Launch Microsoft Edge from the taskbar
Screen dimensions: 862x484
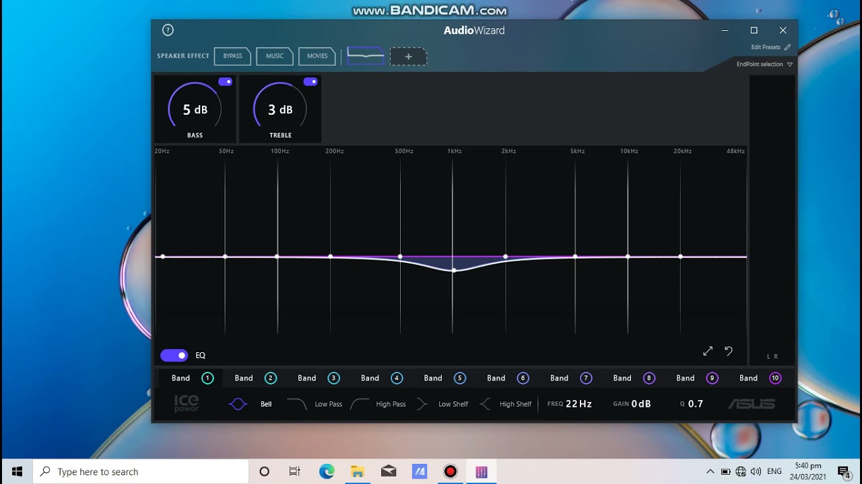[x=327, y=471]
